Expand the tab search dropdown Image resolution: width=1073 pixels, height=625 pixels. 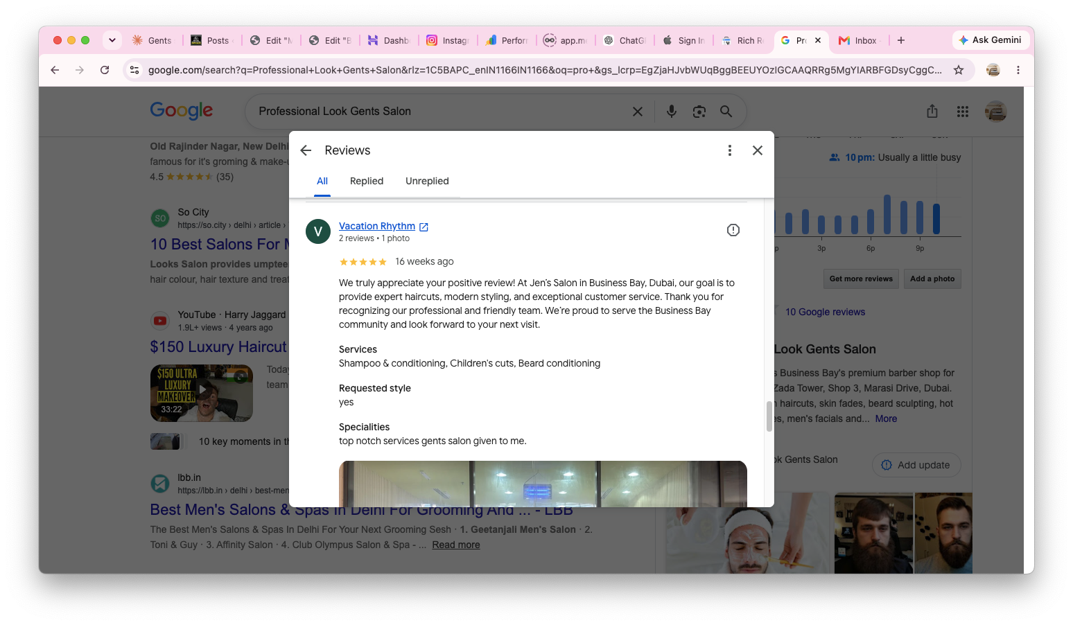[x=112, y=40]
